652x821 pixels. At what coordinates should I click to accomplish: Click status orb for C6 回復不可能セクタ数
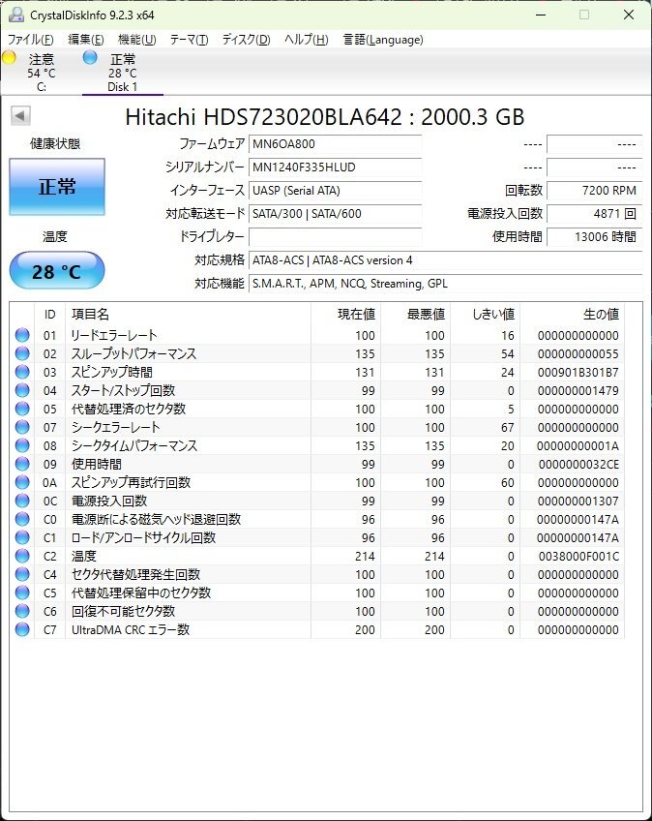22,611
